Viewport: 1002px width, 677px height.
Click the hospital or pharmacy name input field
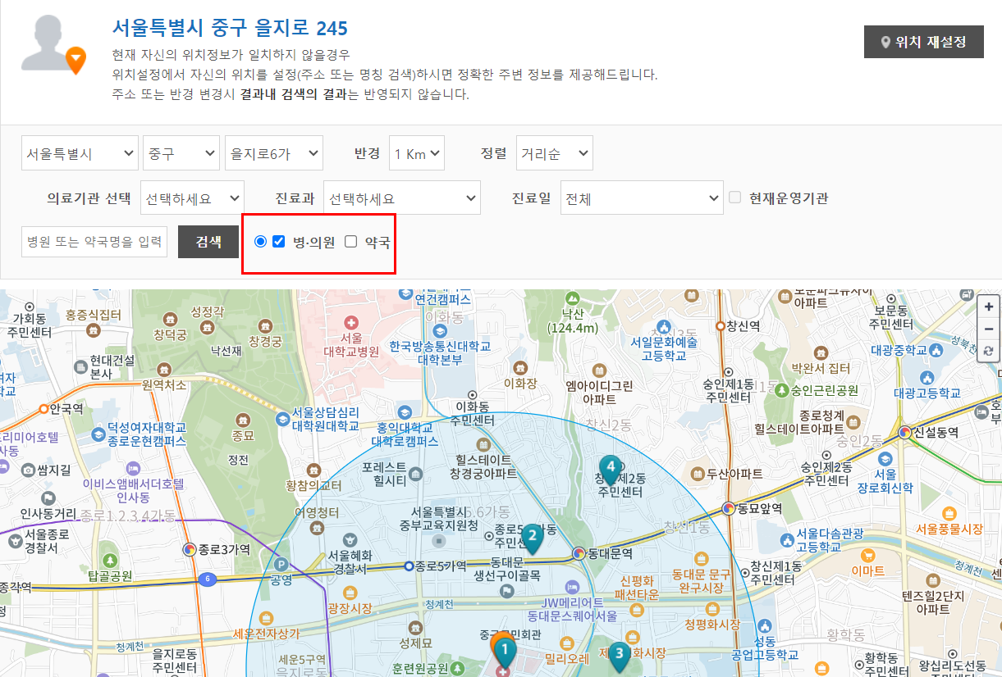coord(94,242)
